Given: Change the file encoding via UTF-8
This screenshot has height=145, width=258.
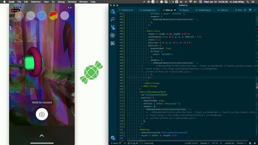Looking at the screenshot, I should tap(214, 143).
